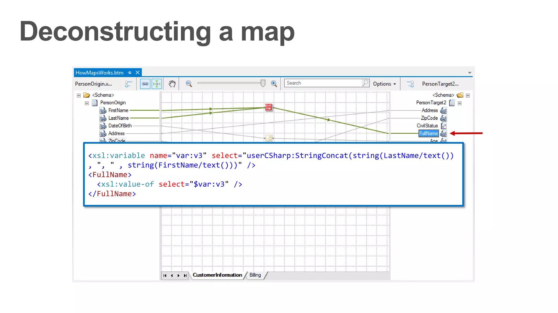Switch to the CustomerInformation page tab

pos(217,275)
